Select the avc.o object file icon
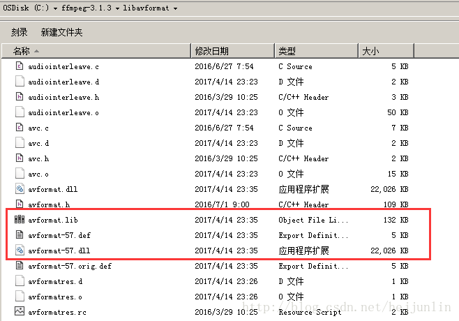459x321 pixels. click(20, 173)
